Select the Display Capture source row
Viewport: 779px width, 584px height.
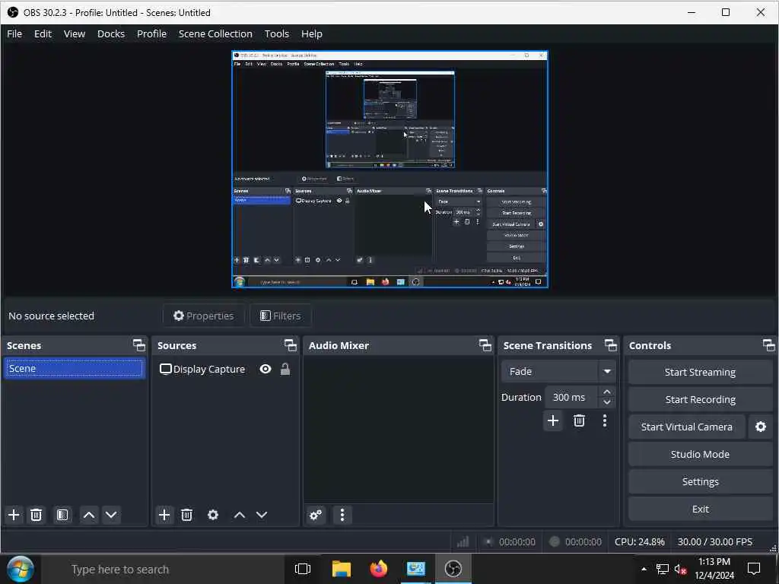point(224,369)
